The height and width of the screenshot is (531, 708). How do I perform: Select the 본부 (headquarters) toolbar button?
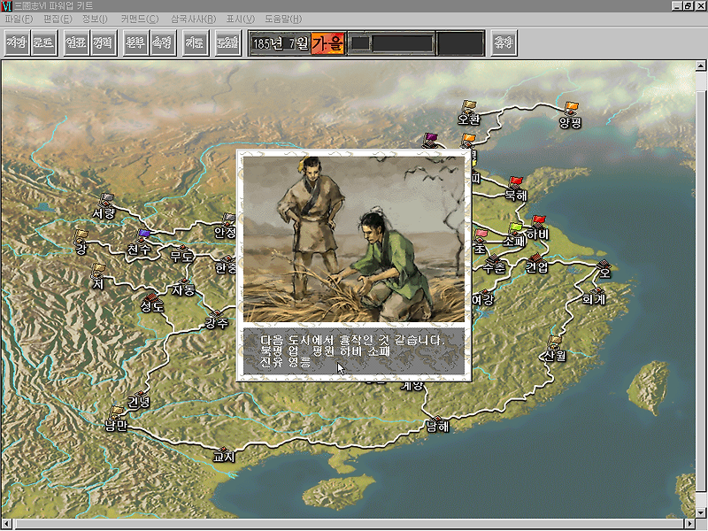(135, 42)
